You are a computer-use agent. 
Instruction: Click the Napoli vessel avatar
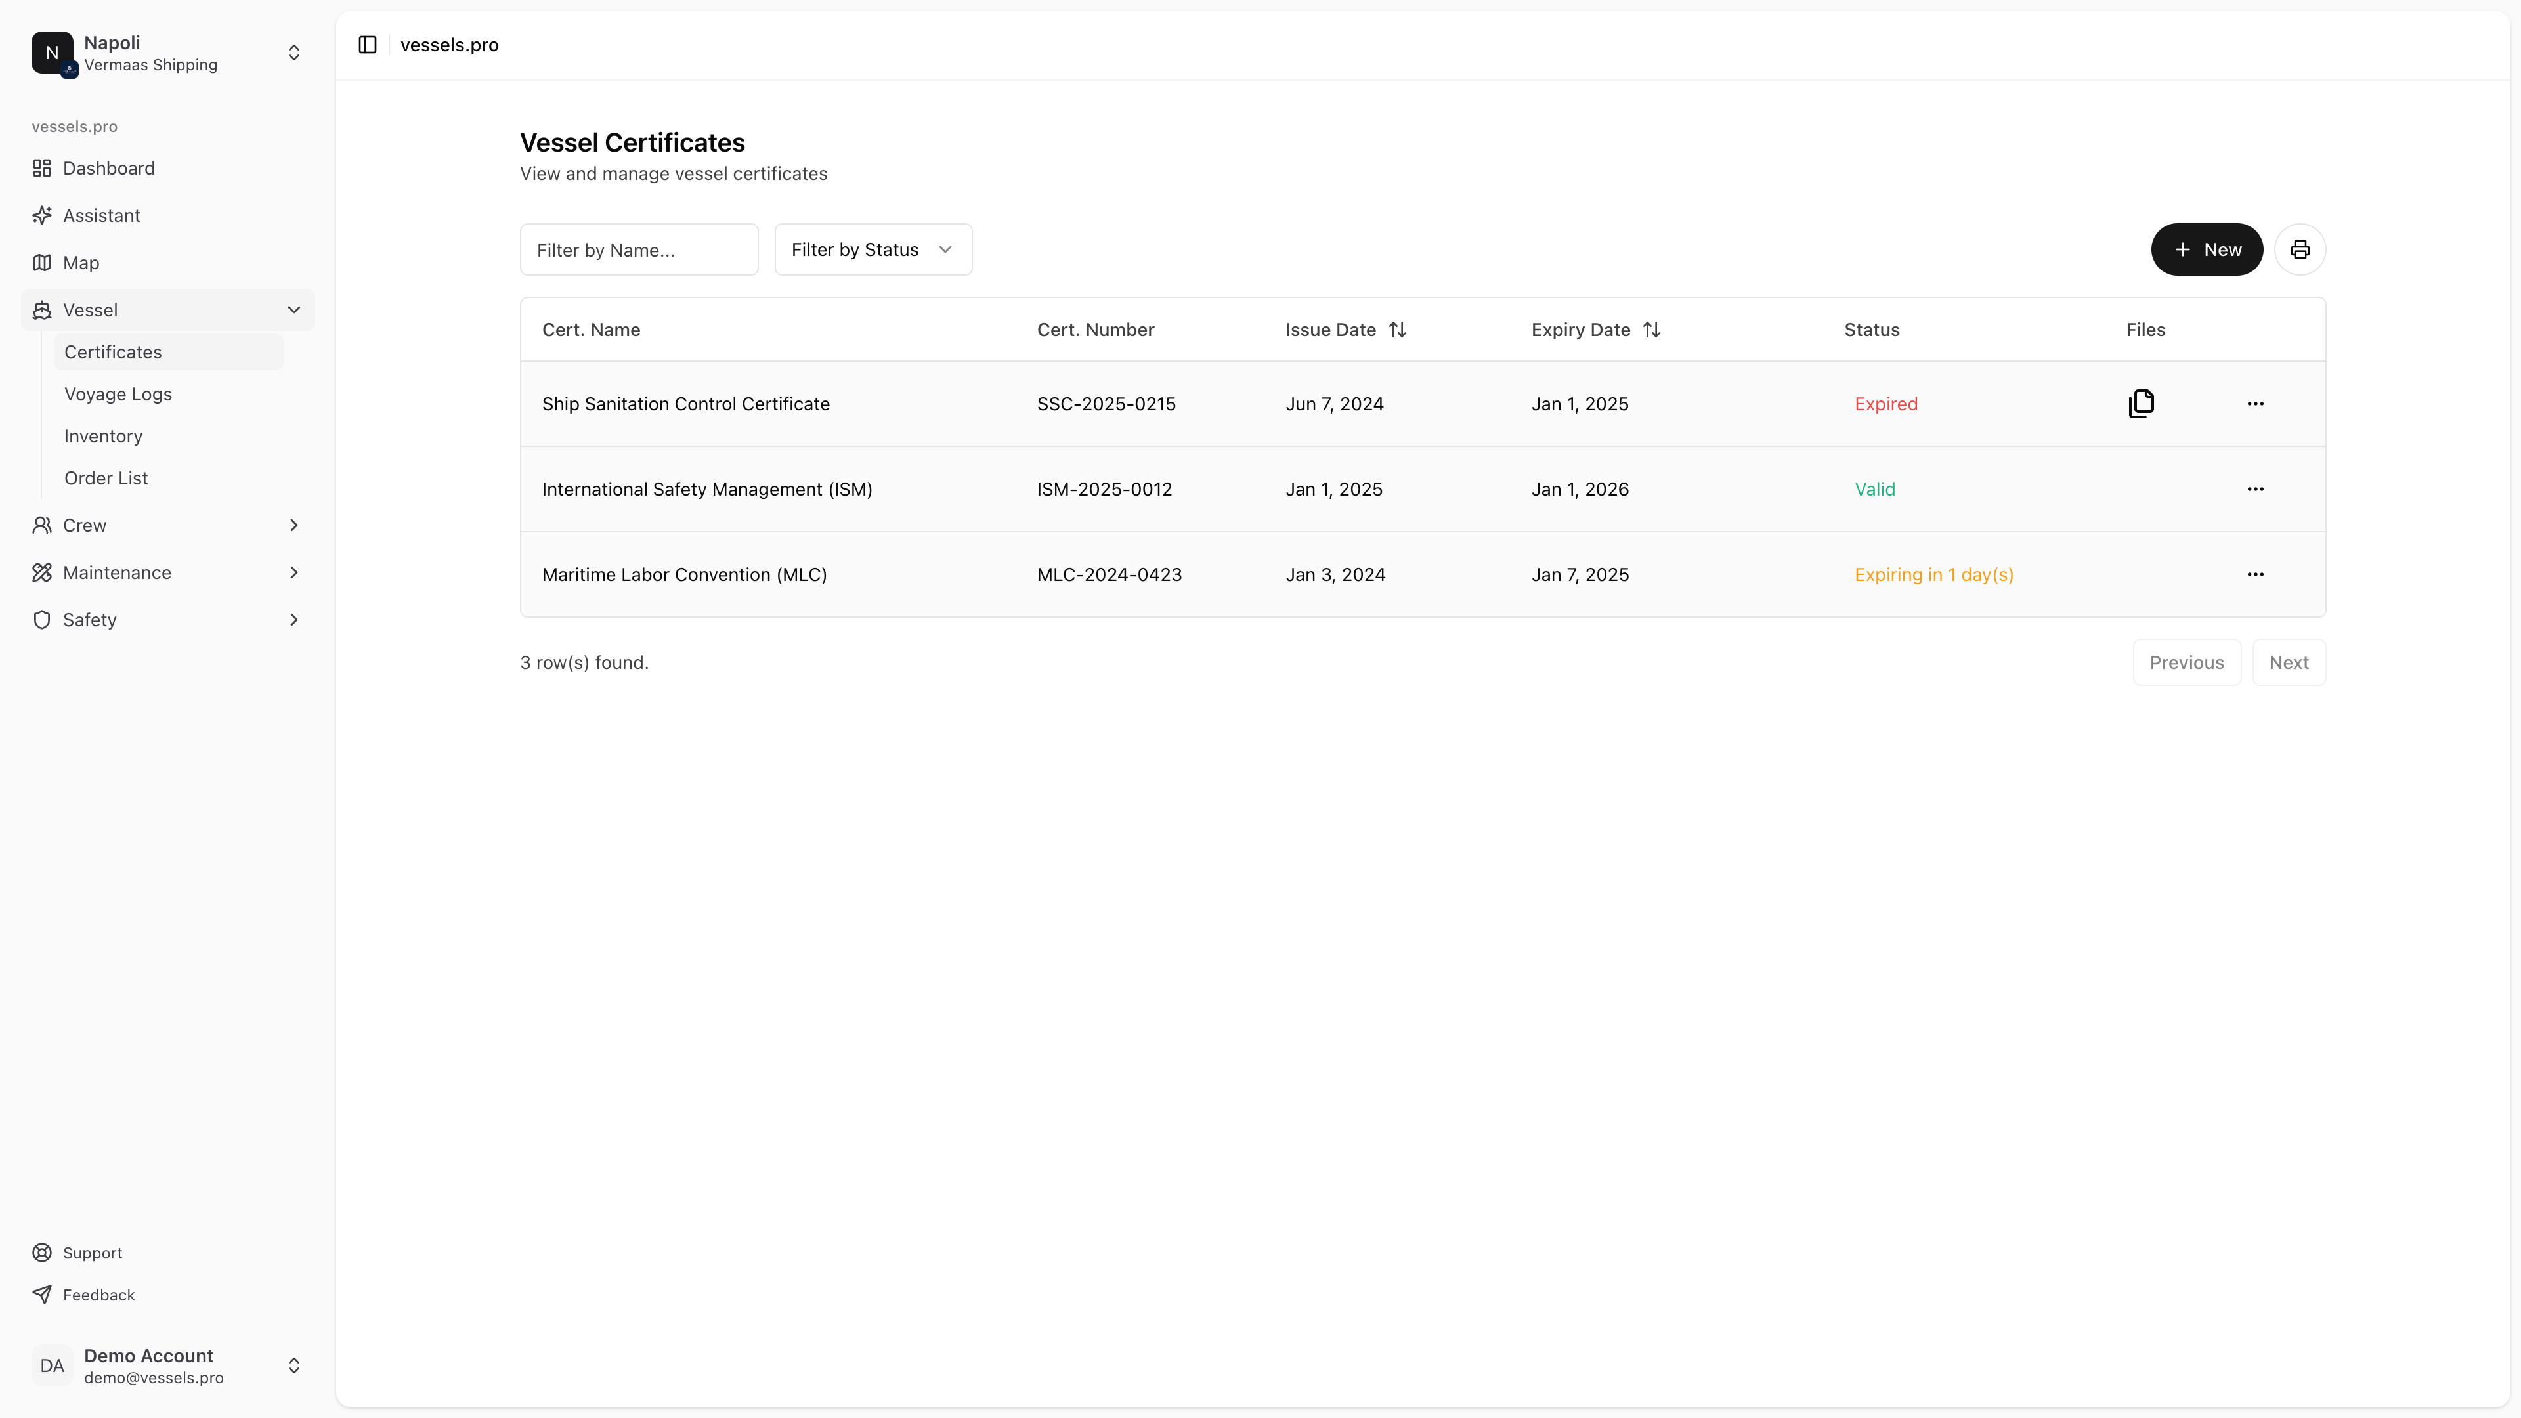52,53
